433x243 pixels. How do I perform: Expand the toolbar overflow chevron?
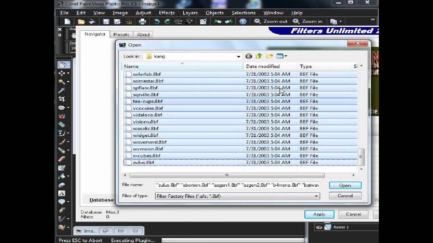point(373,20)
